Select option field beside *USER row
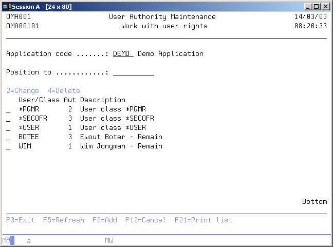 pos(8,128)
